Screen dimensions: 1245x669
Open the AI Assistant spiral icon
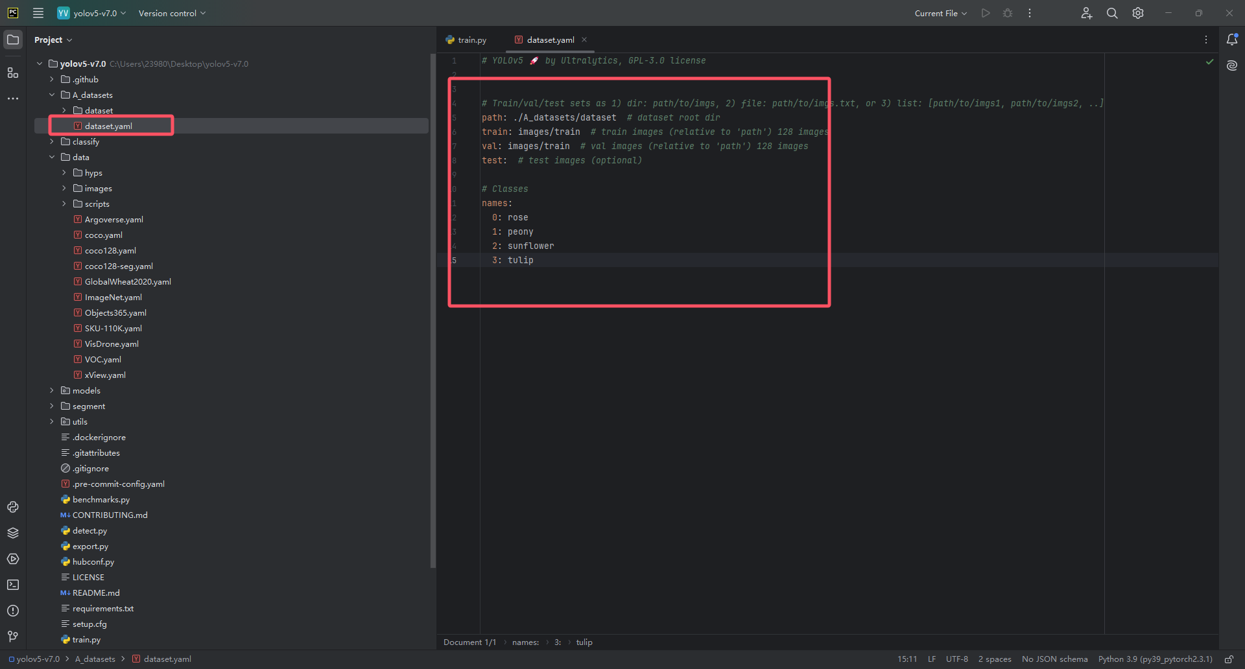point(1232,65)
